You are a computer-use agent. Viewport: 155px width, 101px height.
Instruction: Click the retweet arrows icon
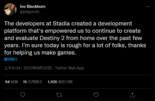[59, 95]
